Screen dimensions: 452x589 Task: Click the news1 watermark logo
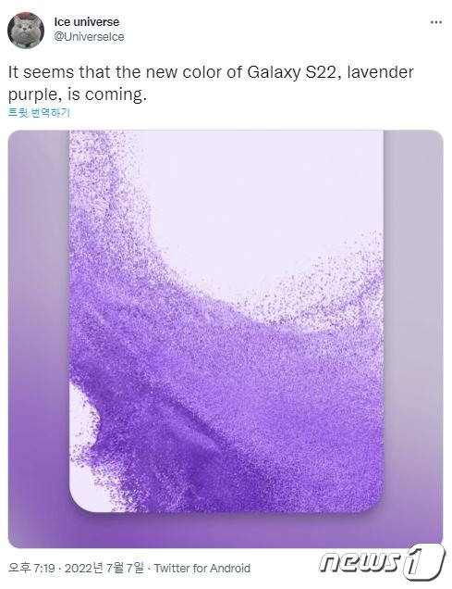[x=383, y=561]
